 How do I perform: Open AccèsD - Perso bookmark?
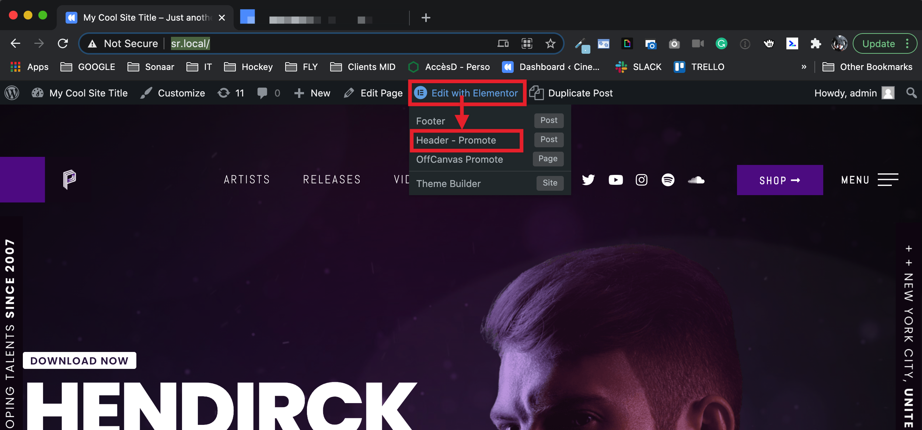tap(449, 67)
